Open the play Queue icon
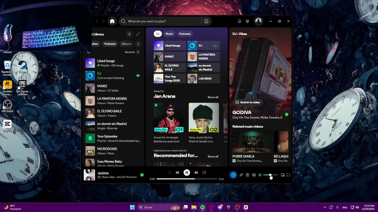Image resolution: width=378 pixels, height=212 pixels. coord(247,175)
